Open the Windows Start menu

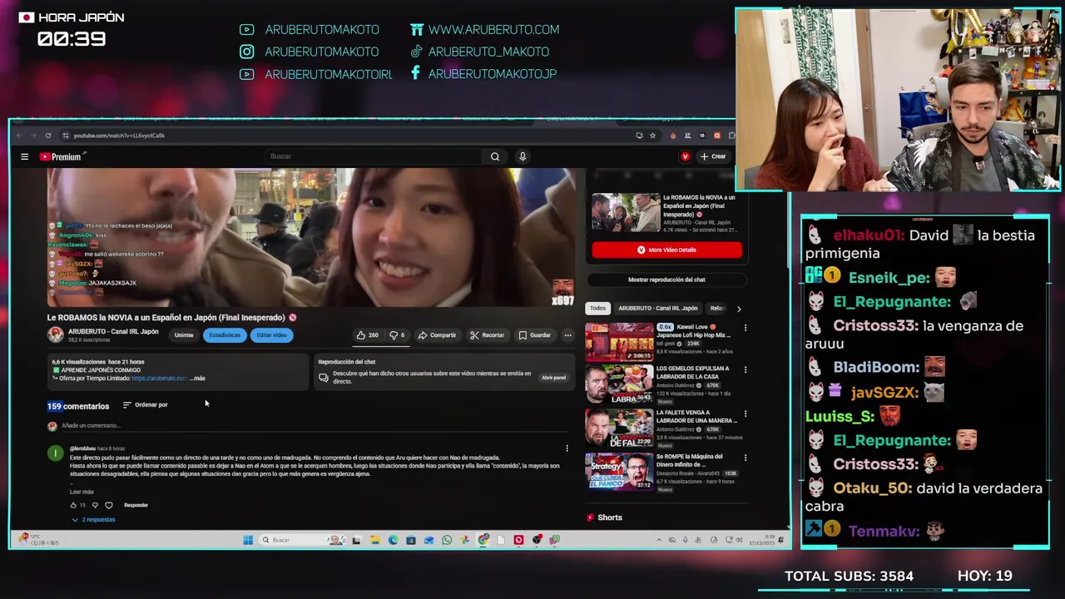click(x=247, y=540)
